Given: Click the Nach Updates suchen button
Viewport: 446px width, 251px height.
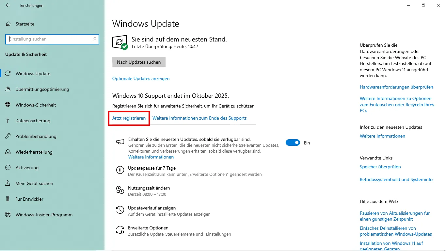Looking at the screenshot, I should tap(139, 62).
